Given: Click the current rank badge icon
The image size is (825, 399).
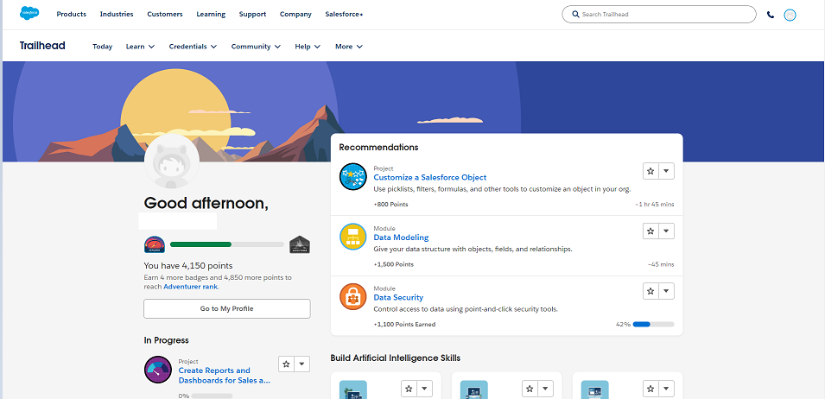Looking at the screenshot, I should click(x=155, y=244).
